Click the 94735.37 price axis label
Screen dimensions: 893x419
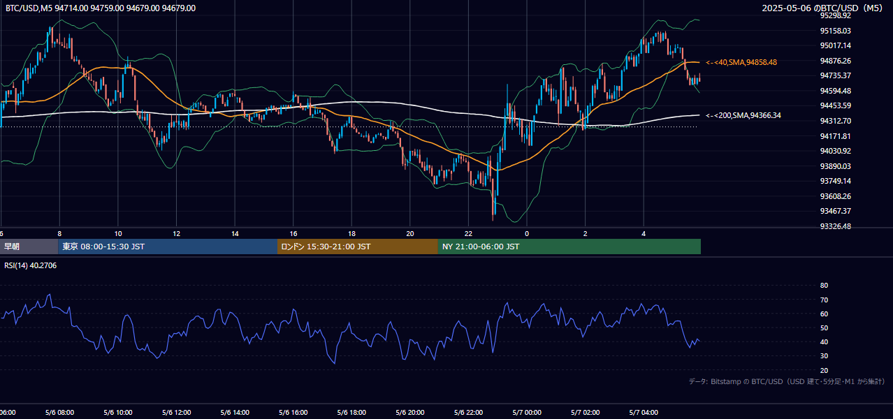tap(835, 75)
